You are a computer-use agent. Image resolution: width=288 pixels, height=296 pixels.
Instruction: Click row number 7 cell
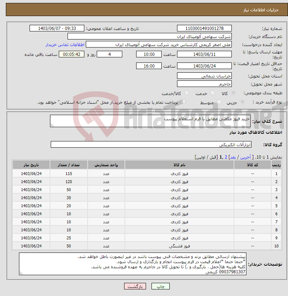coord(276,222)
